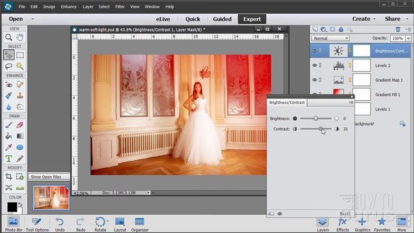This screenshot has width=414, height=233.
Task: Delete layer with the trash icon
Action: [x=398, y=29]
